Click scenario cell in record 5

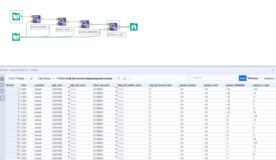click(43, 105)
